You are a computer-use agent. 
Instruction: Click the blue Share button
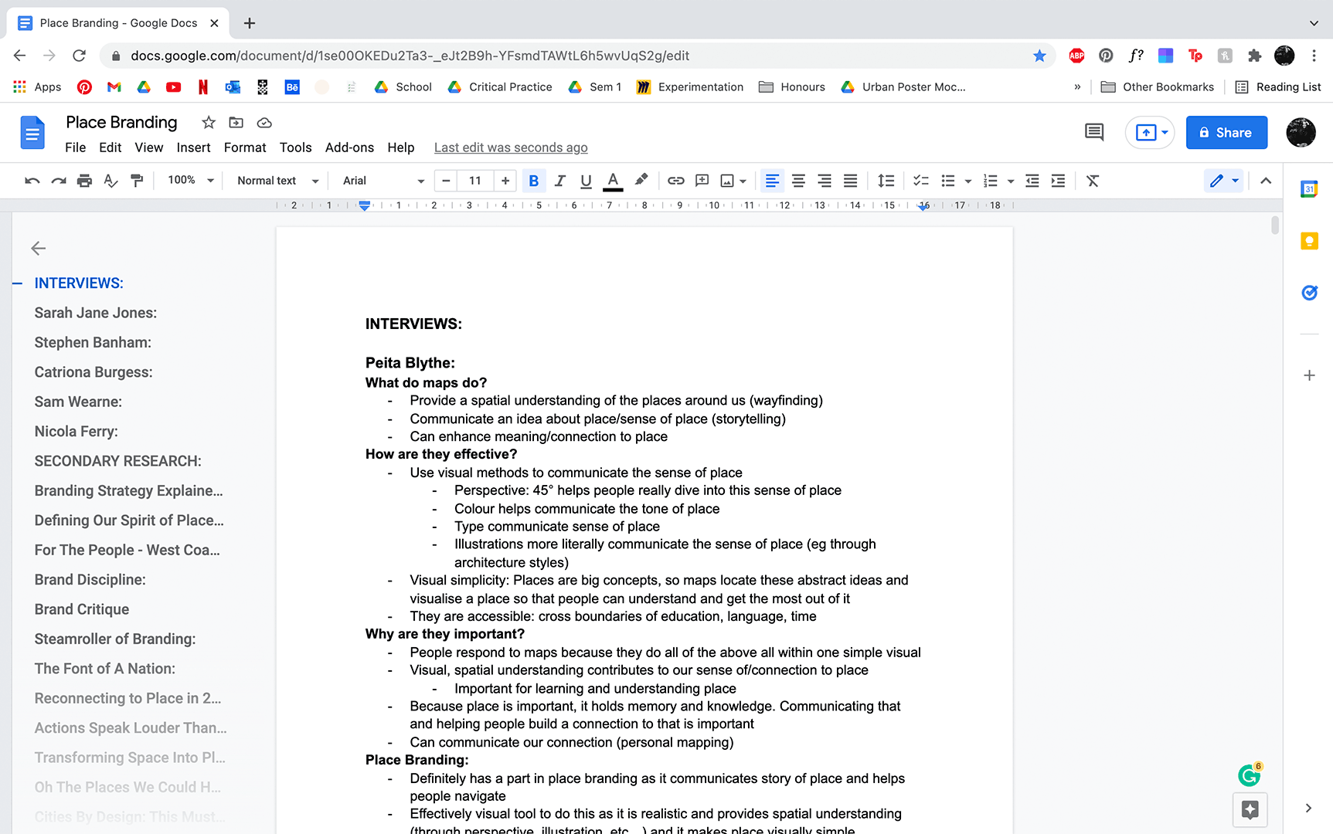tap(1226, 133)
